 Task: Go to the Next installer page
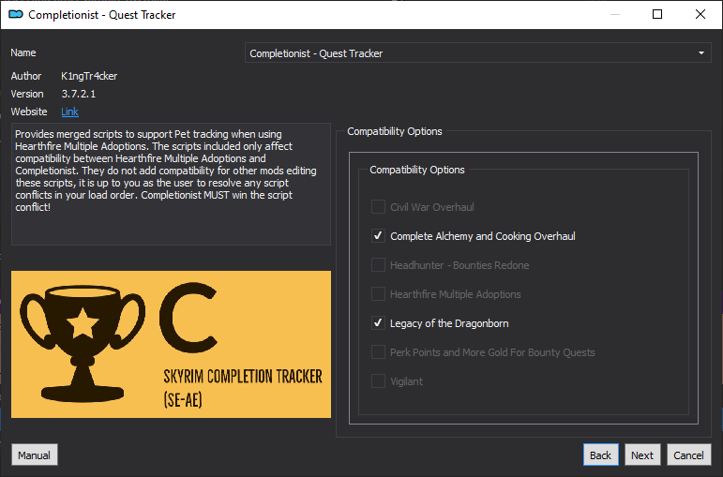click(x=642, y=455)
